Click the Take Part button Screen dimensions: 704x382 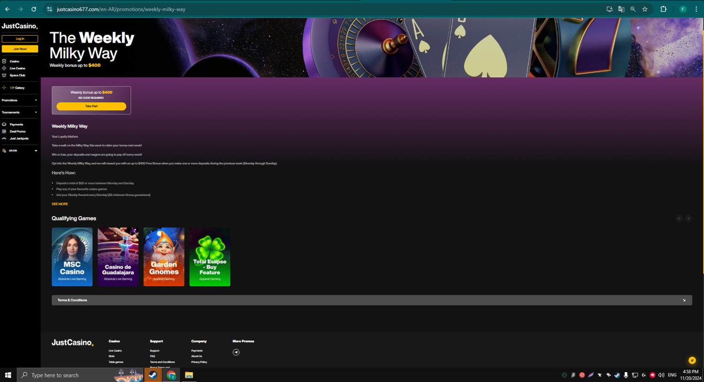pos(92,106)
